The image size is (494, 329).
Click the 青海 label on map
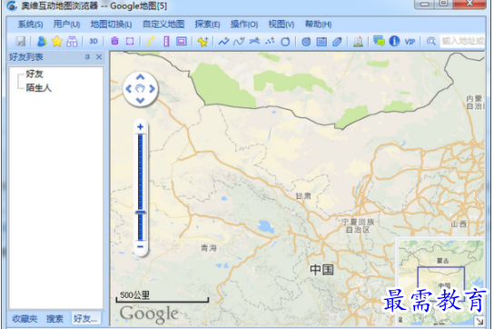coord(209,248)
